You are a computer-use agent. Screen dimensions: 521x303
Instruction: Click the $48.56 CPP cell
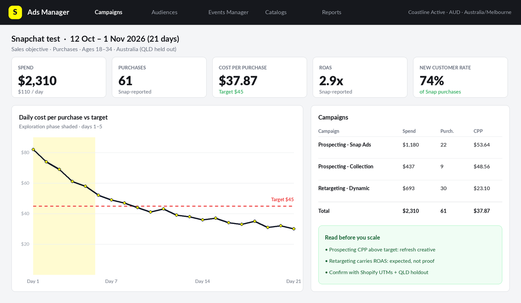(x=482, y=167)
